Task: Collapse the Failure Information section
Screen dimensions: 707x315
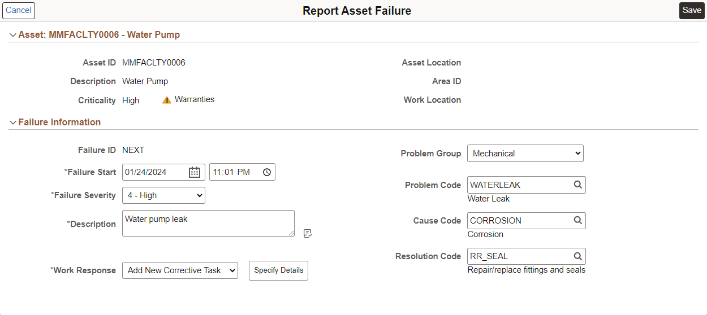Action: (x=12, y=123)
